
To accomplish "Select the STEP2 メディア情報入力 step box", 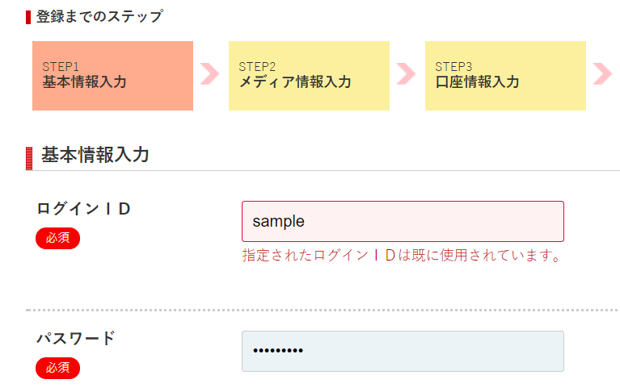I will tap(309, 76).
